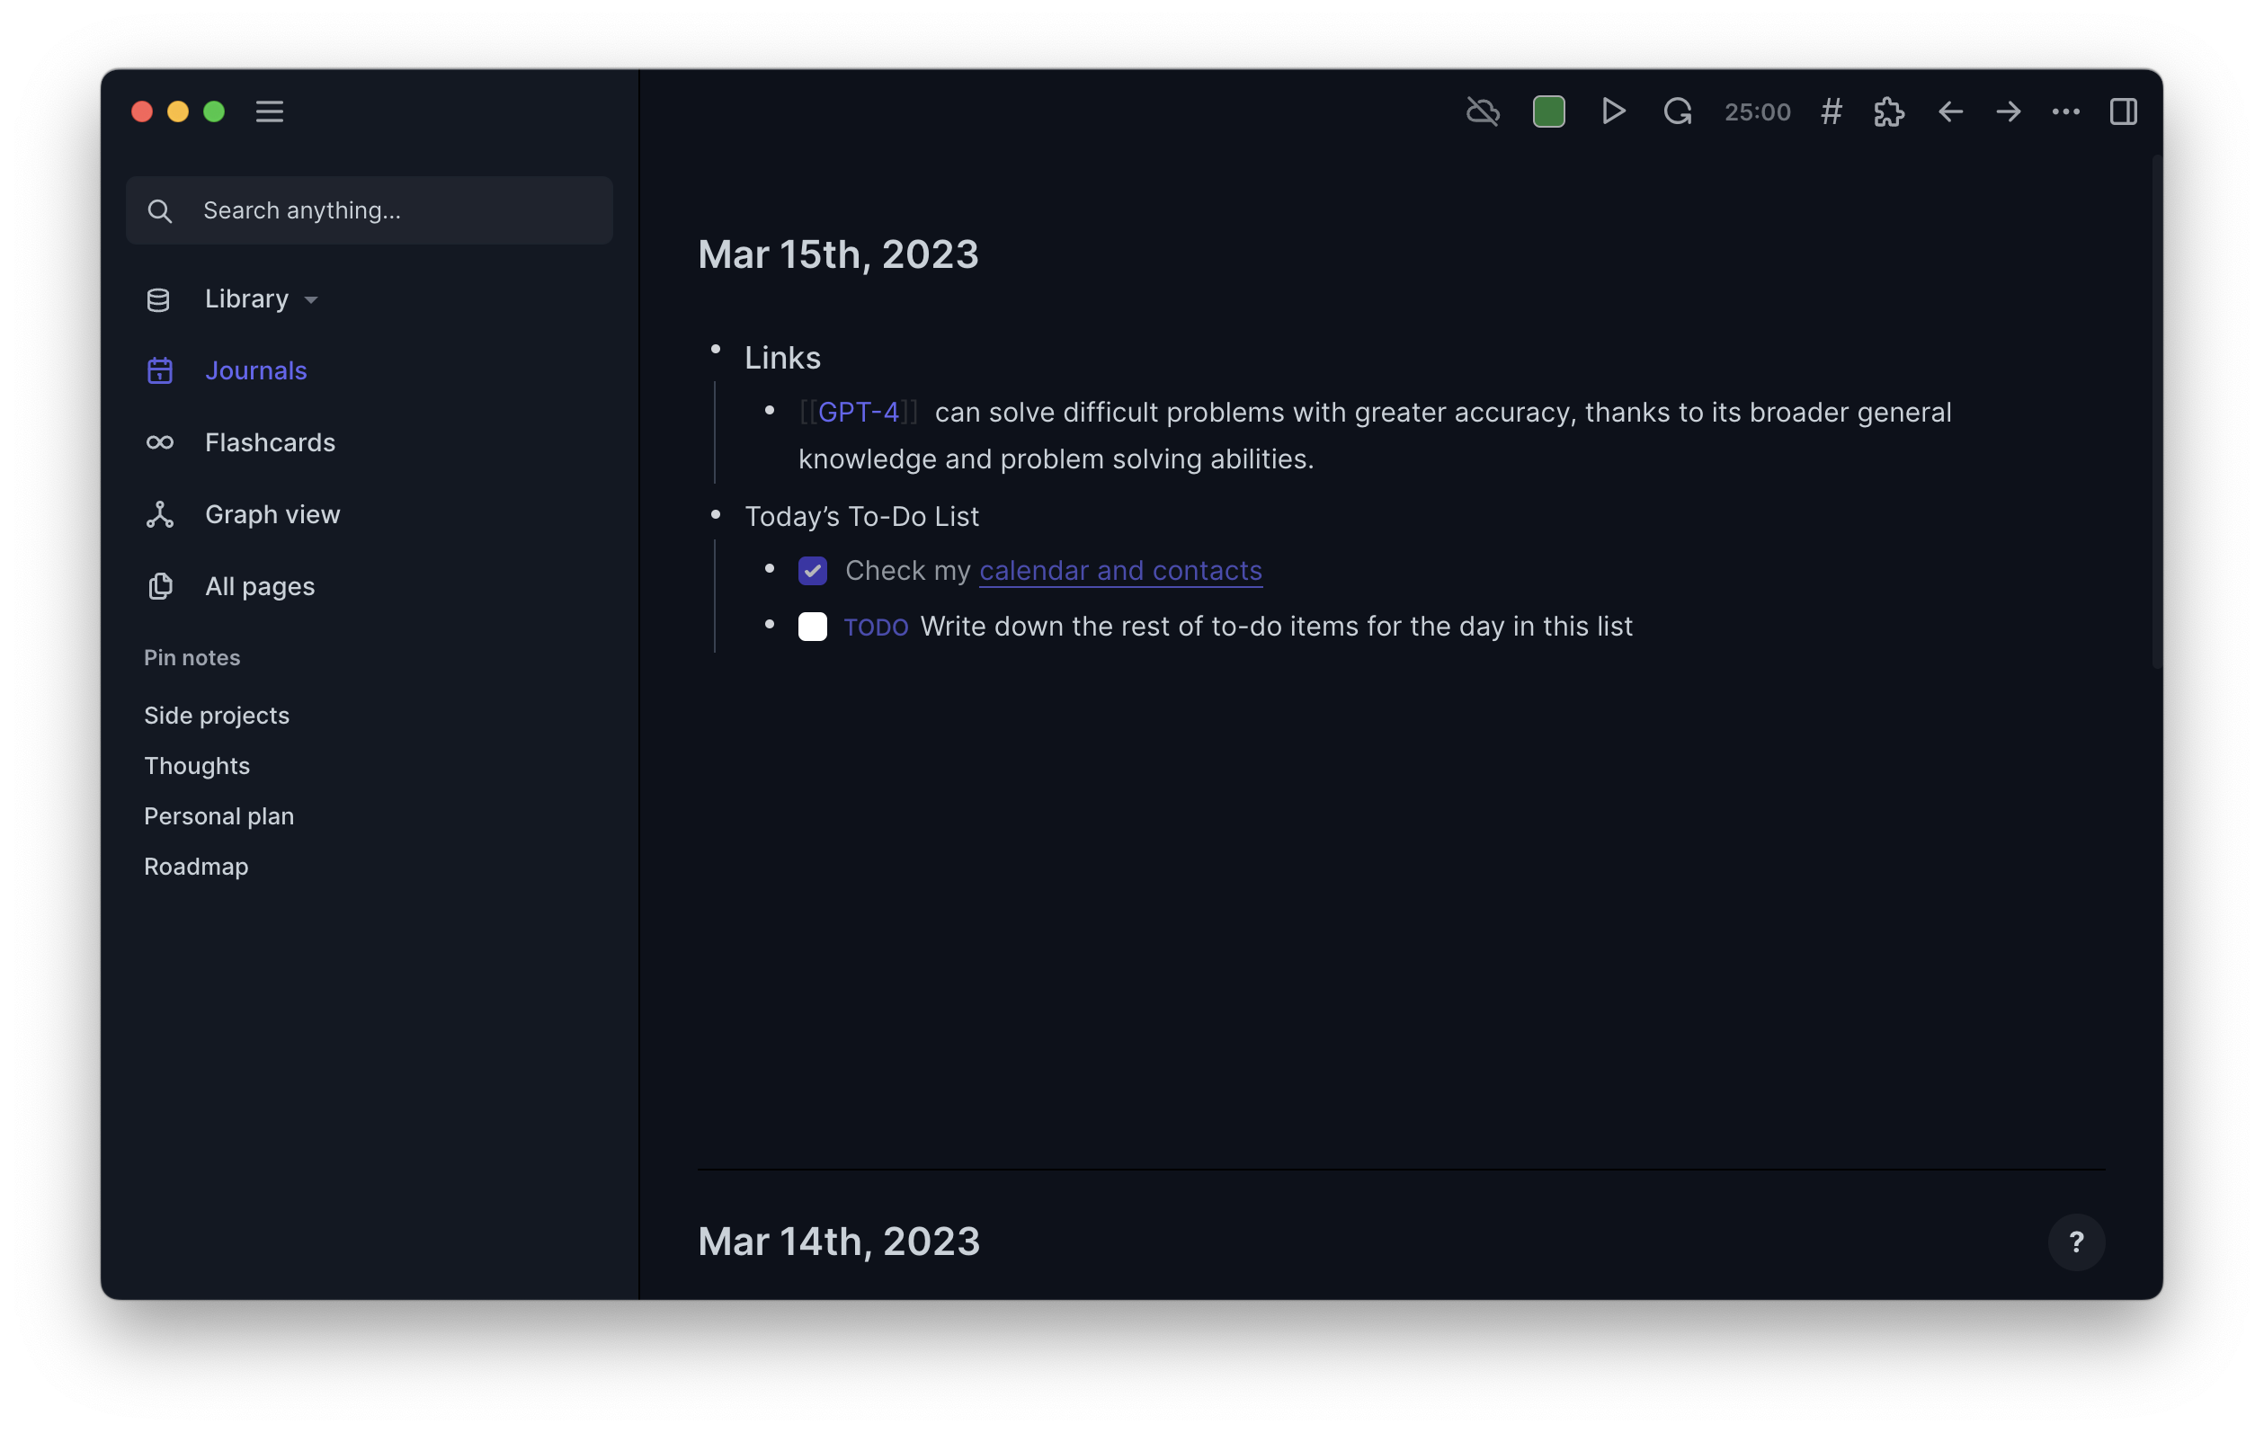This screenshot has height=1433, width=2264.
Task: Toggle left sidebar hamburger menu
Action: click(270, 111)
